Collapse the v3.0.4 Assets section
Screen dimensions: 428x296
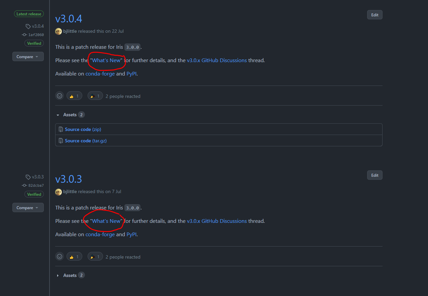(70, 115)
